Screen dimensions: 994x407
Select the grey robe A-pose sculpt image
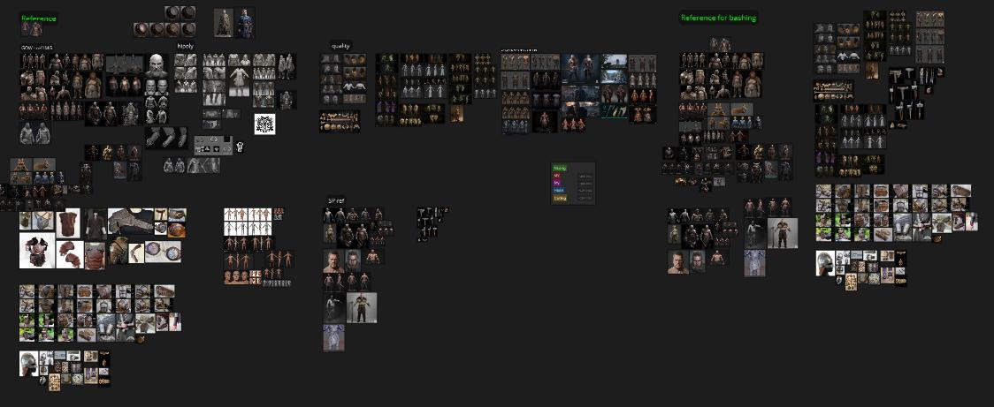[239, 81]
